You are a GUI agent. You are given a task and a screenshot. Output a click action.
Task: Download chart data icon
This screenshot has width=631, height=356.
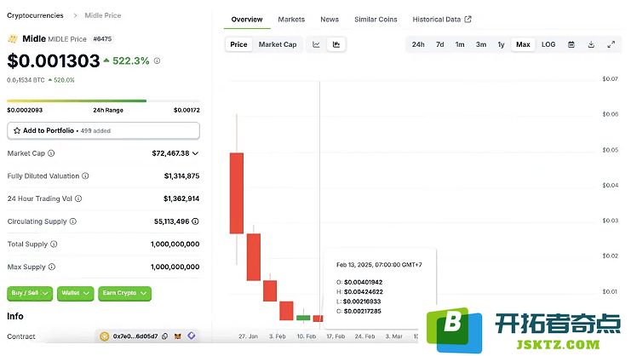(x=591, y=44)
